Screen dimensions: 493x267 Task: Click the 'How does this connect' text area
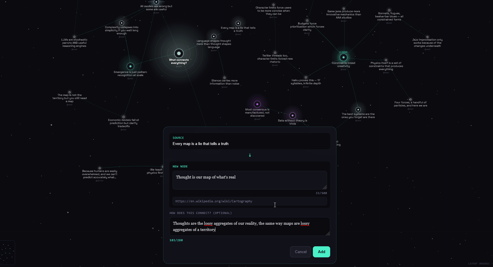(250, 226)
